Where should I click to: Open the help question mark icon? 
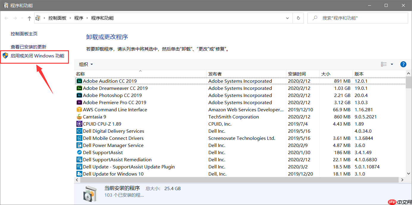tap(403, 64)
